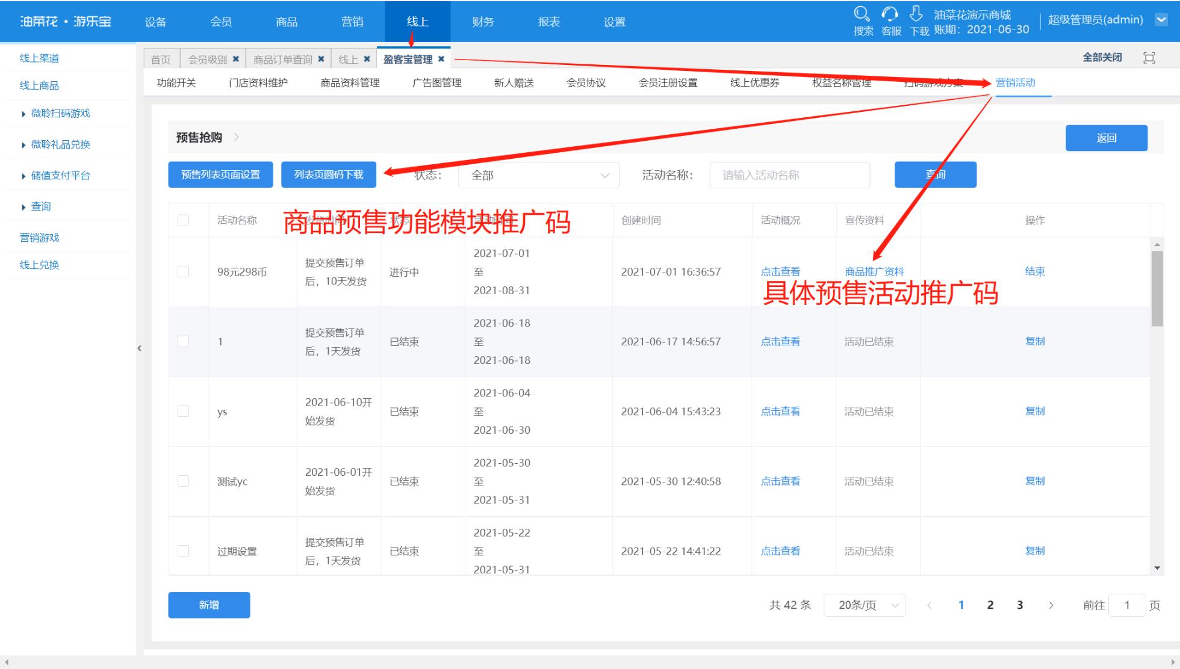Click 列表页圆码下载 button
1180x669 pixels.
pyautogui.click(x=329, y=174)
